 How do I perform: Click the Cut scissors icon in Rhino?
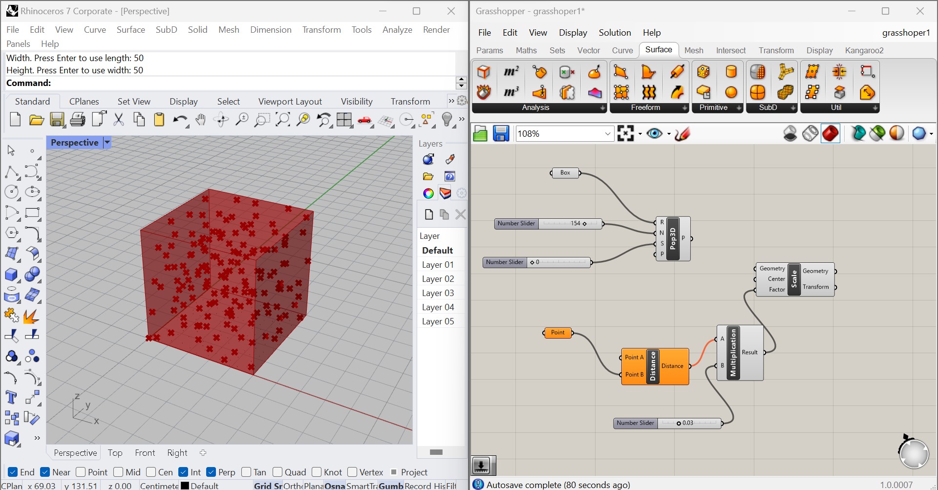pos(119,120)
